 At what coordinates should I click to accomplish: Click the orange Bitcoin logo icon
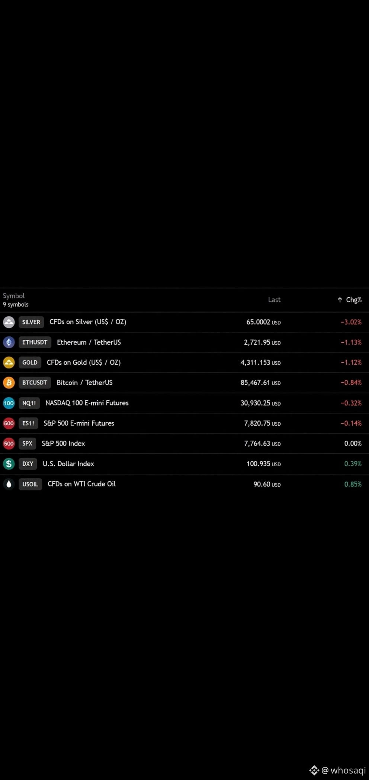[9, 383]
